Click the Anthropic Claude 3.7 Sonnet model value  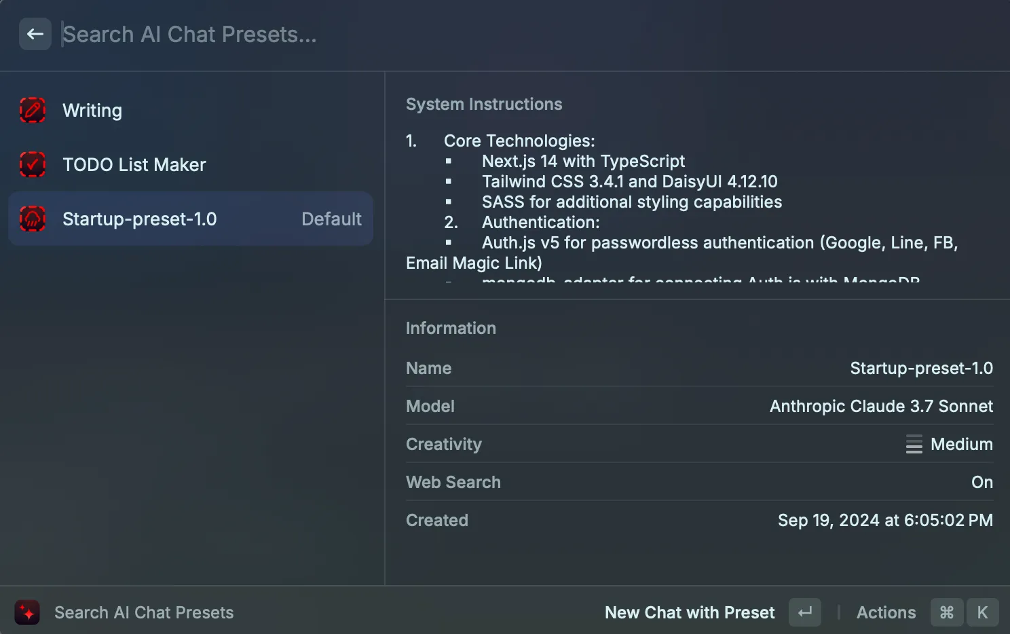point(880,406)
